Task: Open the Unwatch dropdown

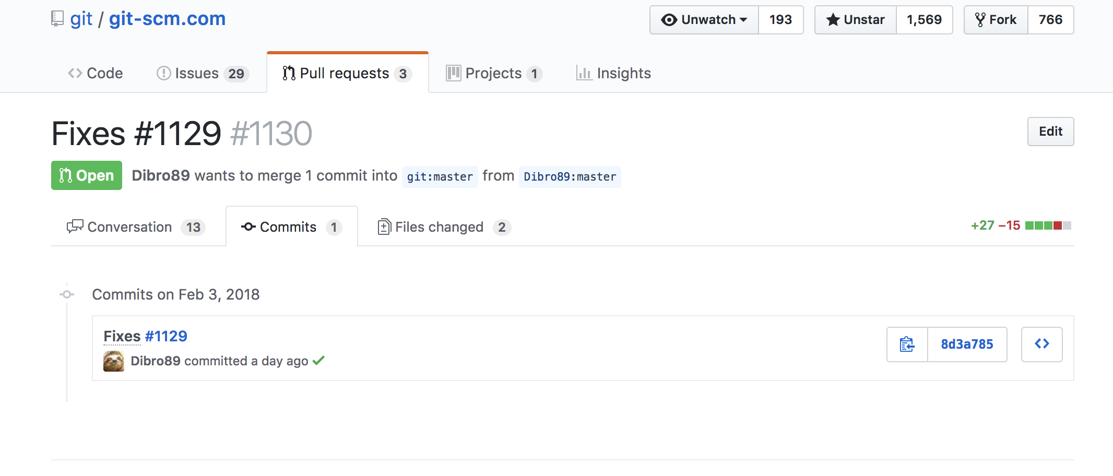Action: pos(704,20)
